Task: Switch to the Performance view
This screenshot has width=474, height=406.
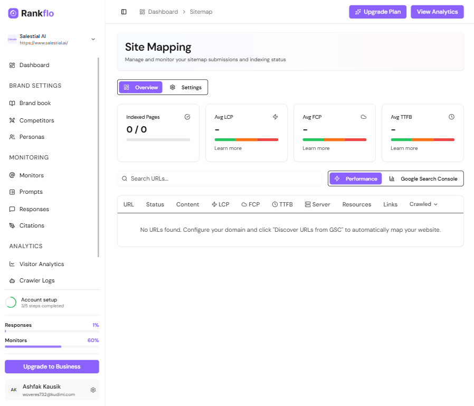Action: 355,178
